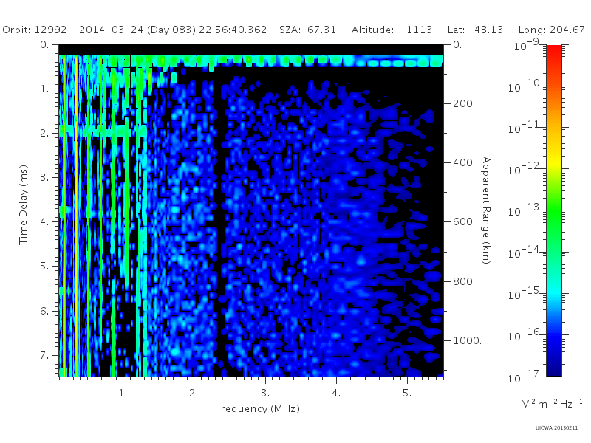Screen dimensions: 591x443
Task: Click the 0. tick label on time delay axis
Action: (44, 44)
